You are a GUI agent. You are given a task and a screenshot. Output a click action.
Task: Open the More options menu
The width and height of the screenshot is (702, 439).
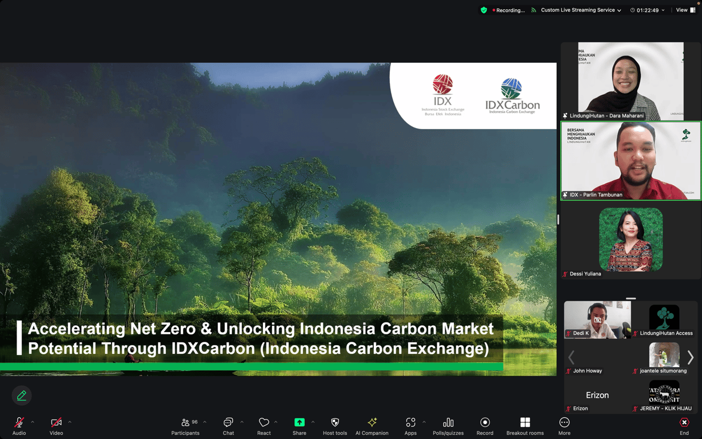tap(564, 426)
